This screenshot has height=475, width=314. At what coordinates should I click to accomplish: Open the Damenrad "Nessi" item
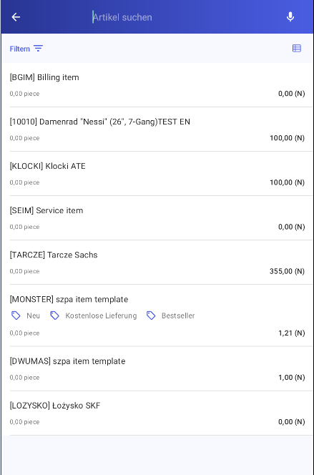pyautogui.click(x=157, y=129)
